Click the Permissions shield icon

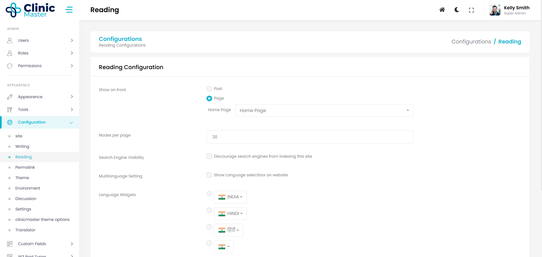tap(10, 66)
